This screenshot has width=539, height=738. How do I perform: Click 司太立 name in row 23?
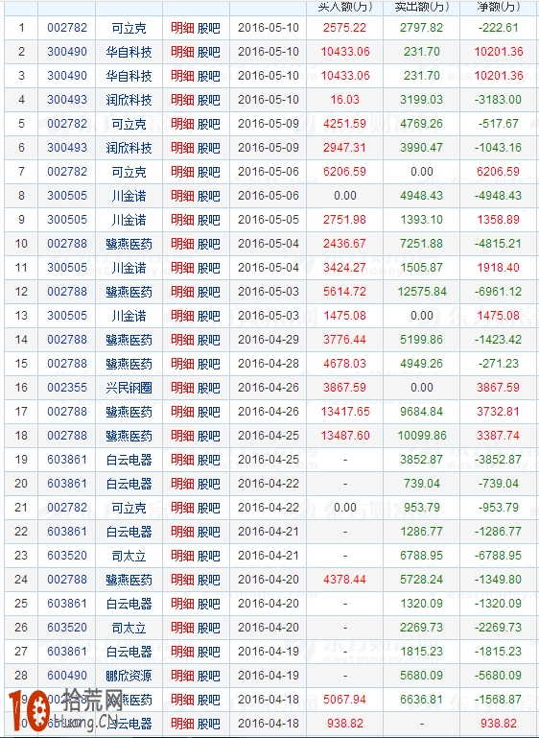(129, 556)
